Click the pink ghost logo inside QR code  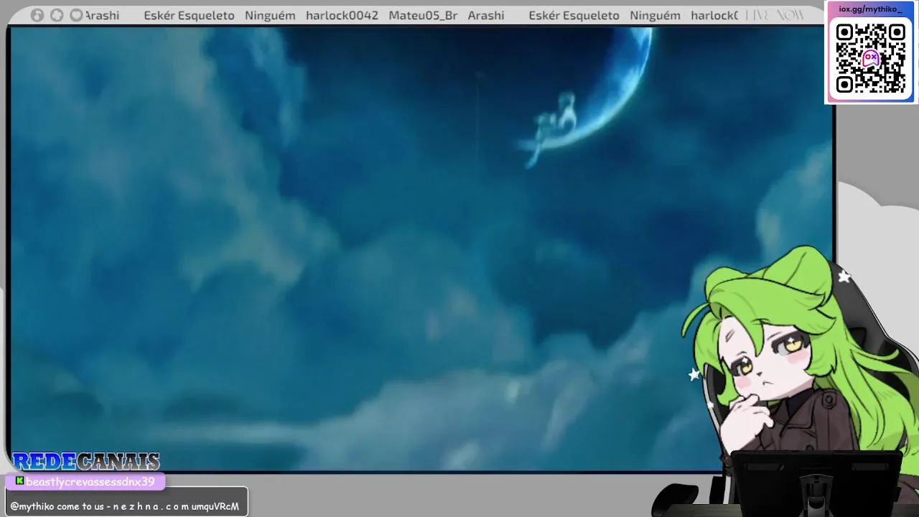tap(871, 58)
